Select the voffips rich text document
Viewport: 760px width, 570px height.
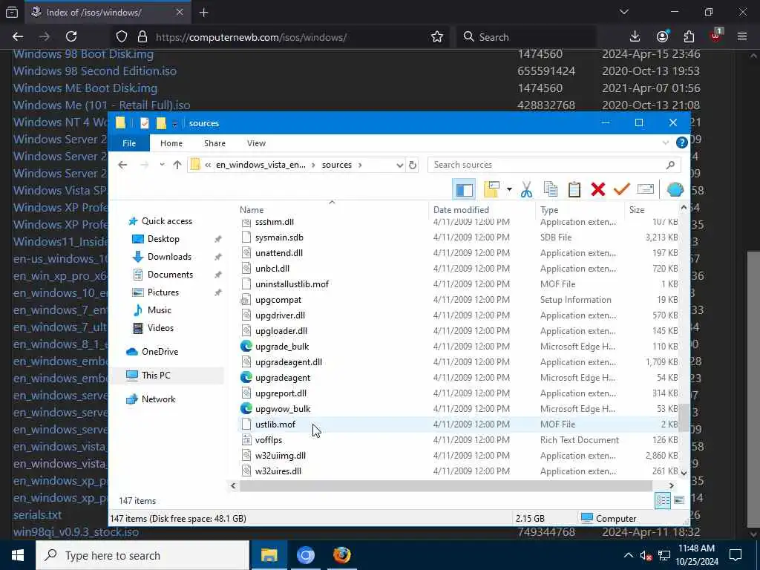click(269, 440)
